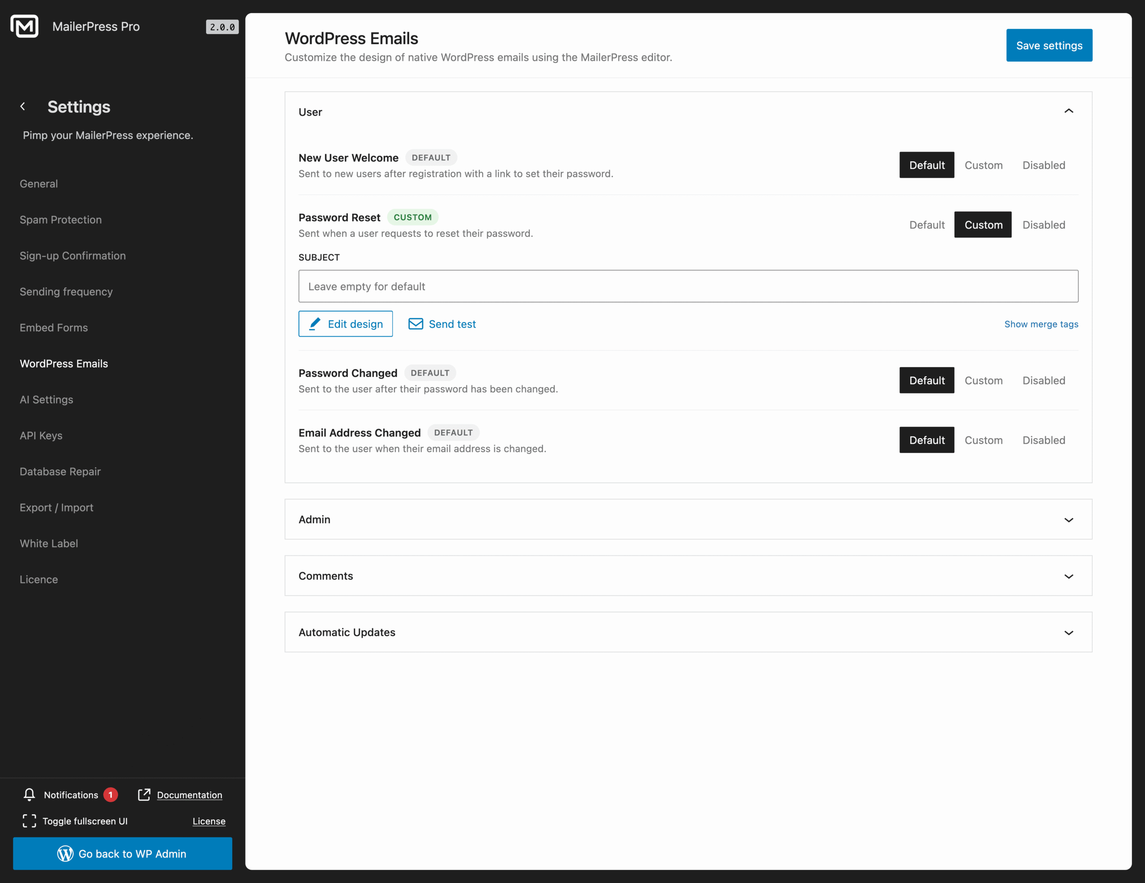
Task: Open General settings
Action: coord(39,184)
